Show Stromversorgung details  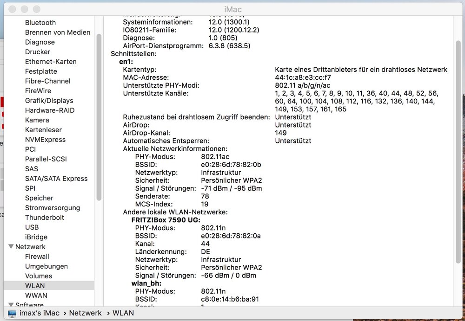[52, 208]
